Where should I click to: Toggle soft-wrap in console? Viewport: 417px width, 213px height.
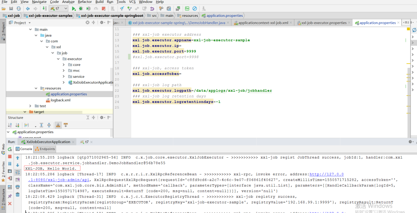pos(18,172)
